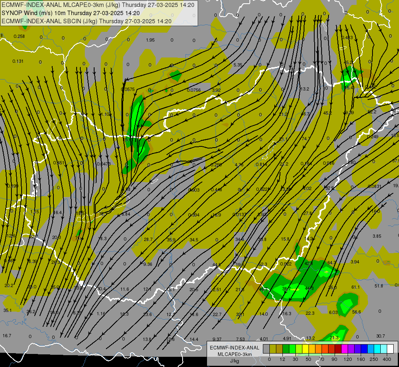The height and width of the screenshot is (367, 399).
Task: Select map value 14.4
Action: [194, 339]
